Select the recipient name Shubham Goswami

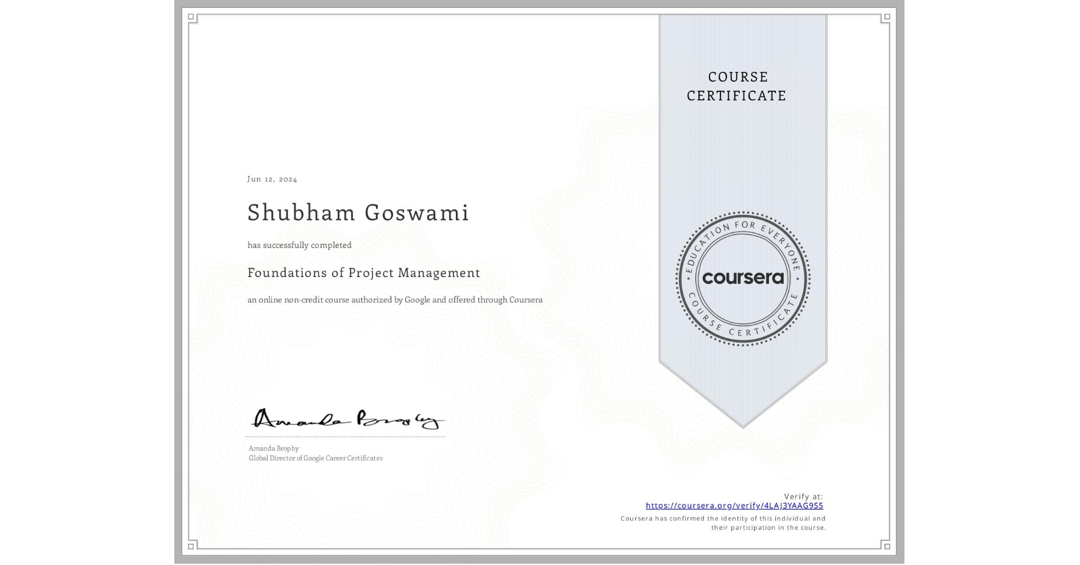(x=358, y=213)
